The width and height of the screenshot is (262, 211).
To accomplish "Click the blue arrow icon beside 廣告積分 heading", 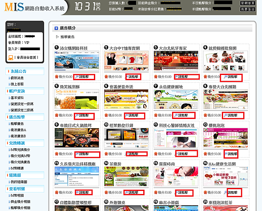I will pyautogui.click(x=56, y=28).
